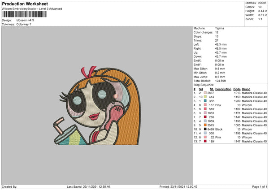The image size is (269, 190).
Task: Select the light blue swatch with 1059 stitches
Action: point(205,121)
